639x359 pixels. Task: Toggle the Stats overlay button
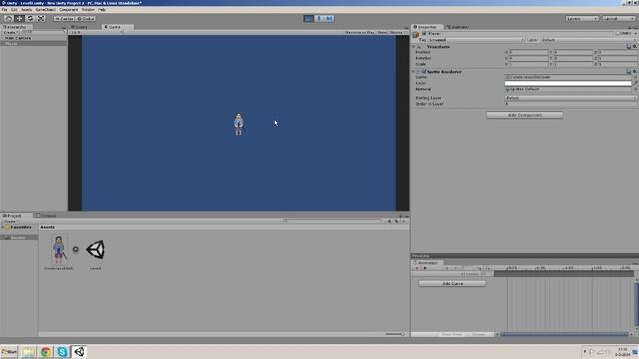point(382,32)
